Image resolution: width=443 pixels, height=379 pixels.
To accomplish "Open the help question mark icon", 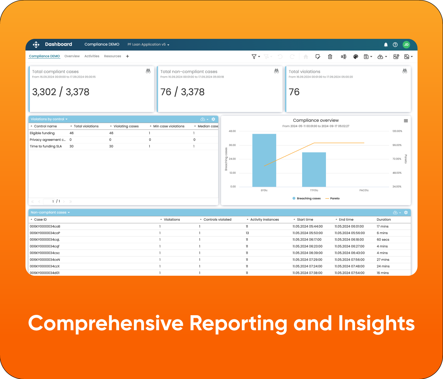I will (395, 45).
